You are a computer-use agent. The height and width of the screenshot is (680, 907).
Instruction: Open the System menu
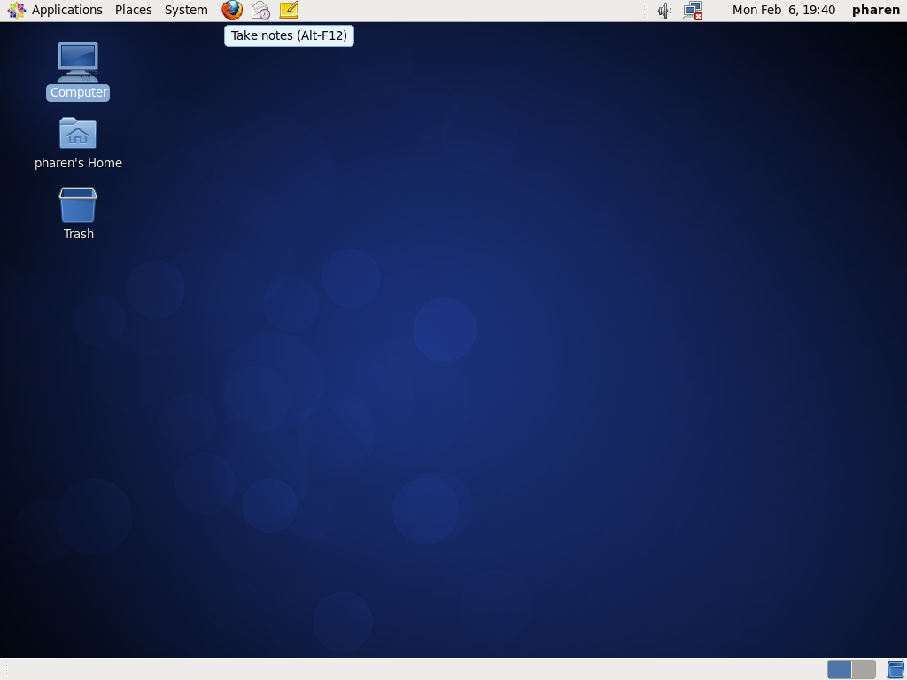pyautogui.click(x=185, y=10)
